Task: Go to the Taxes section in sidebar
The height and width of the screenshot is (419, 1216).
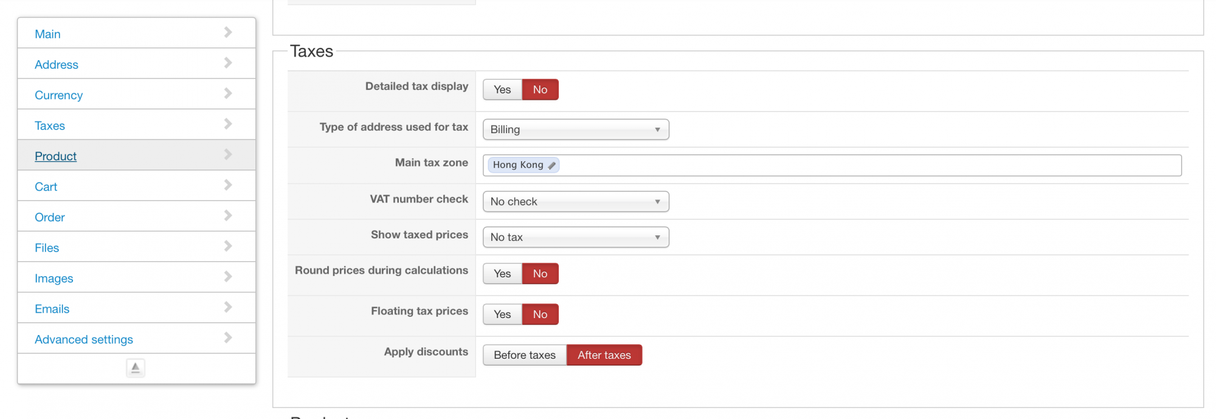Action: pos(50,126)
